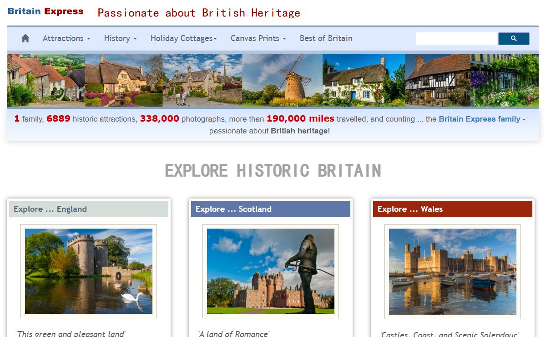Click the Scotland statue and castle photo

[x=271, y=271]
